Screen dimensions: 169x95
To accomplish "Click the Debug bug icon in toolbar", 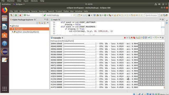I will [x=100, y=15].
